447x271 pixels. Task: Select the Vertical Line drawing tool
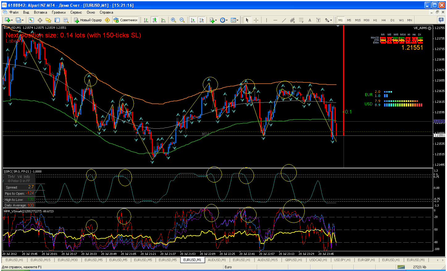(x=266, y=20)
